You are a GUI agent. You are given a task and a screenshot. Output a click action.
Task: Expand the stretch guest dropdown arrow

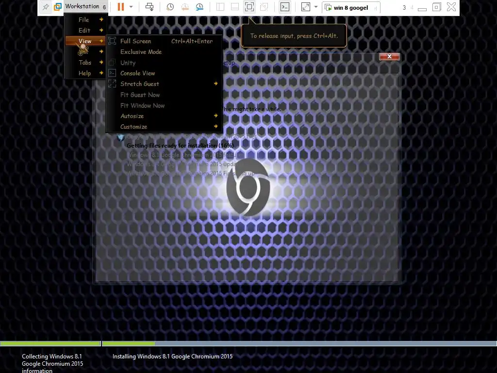[315, 7]
